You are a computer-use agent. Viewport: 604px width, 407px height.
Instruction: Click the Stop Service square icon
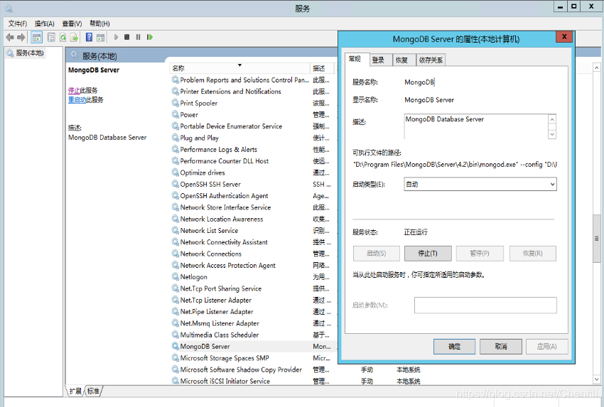(126, 38)
